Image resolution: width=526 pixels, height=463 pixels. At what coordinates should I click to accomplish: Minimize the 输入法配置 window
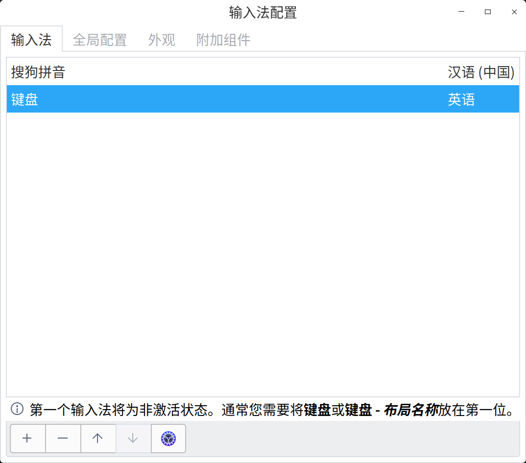coord(461,12)
